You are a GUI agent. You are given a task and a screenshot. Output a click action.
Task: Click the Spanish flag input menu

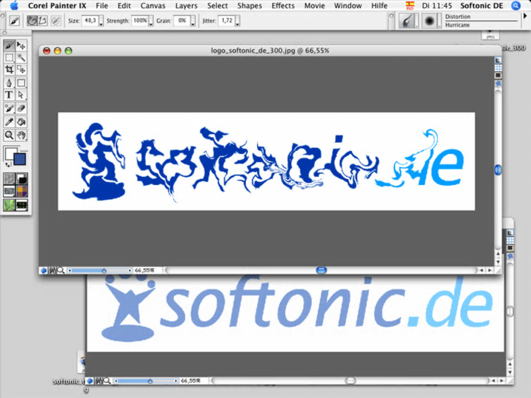[x=410, y=6]
